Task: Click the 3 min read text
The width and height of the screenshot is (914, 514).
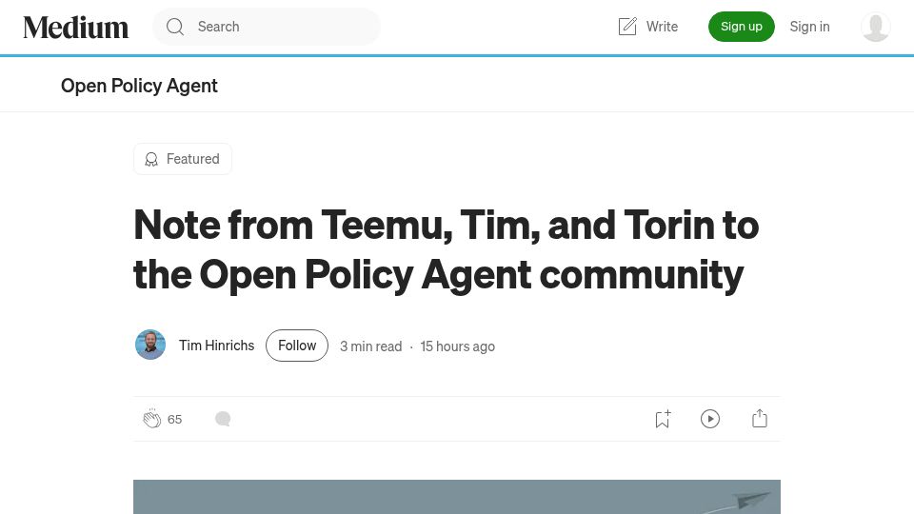Action: click(370, 346)
